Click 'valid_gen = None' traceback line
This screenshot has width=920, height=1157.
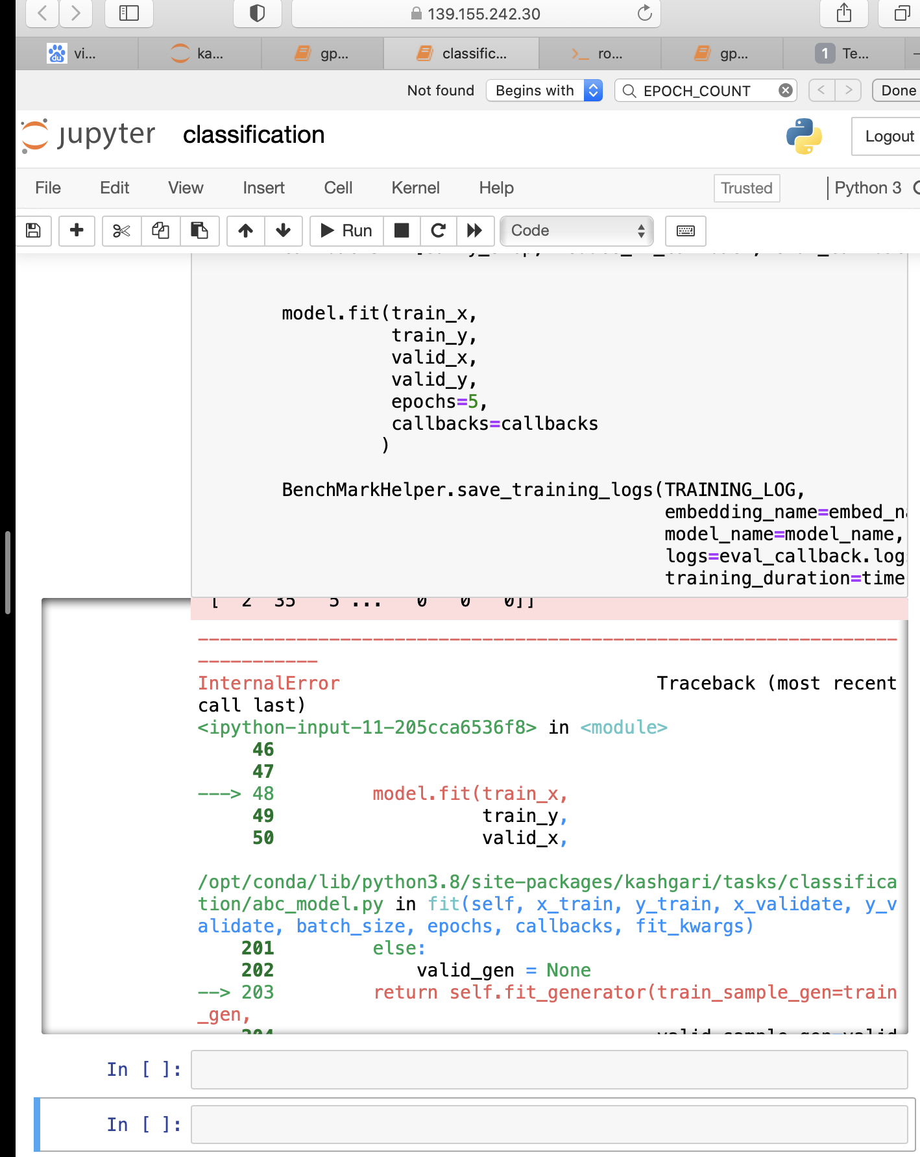[x=503, y=970]
